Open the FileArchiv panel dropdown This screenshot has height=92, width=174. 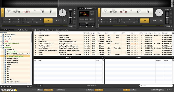click(13, 30)
